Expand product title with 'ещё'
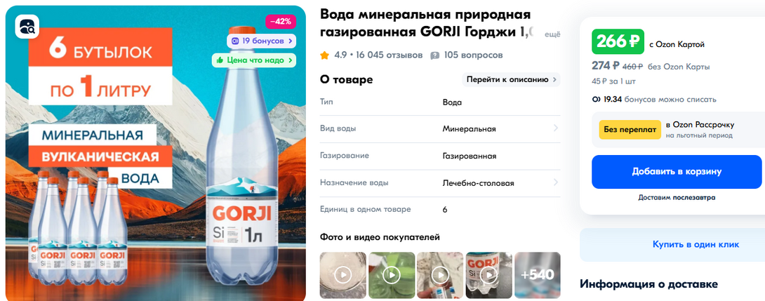Image resolution: width=765 pixels, height=301 pixels. 552,34
